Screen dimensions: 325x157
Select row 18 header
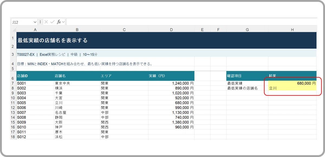click(x=13, y=137)
